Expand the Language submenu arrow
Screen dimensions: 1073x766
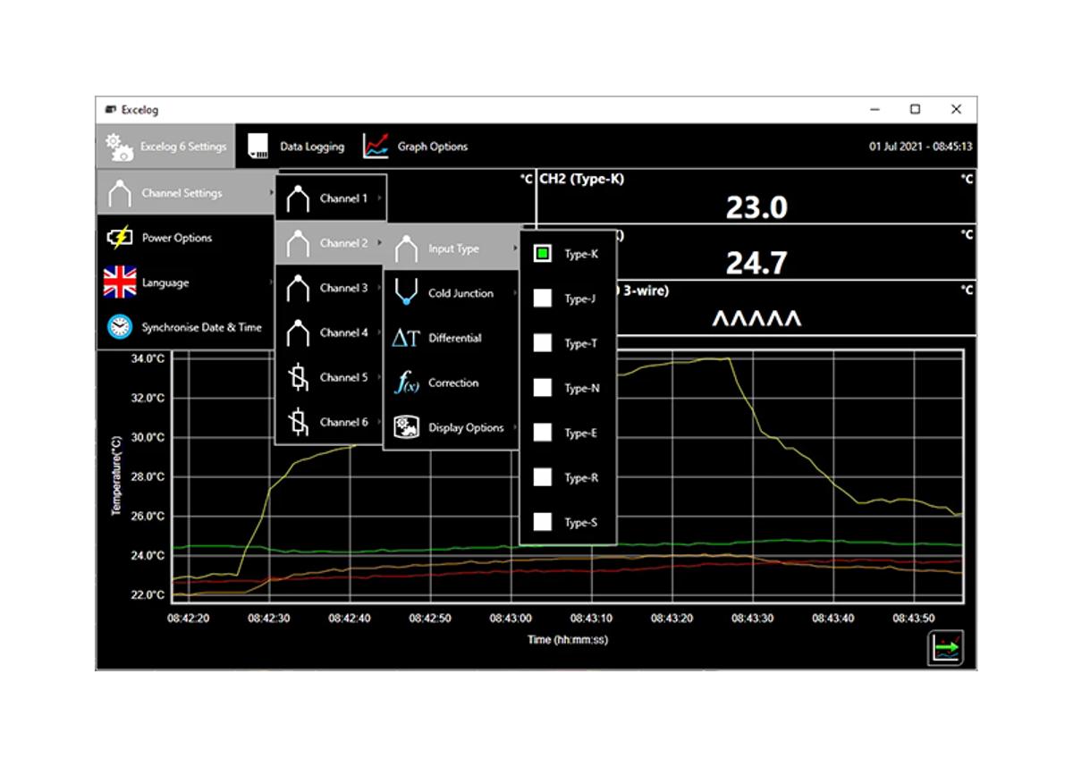(272, 282)
